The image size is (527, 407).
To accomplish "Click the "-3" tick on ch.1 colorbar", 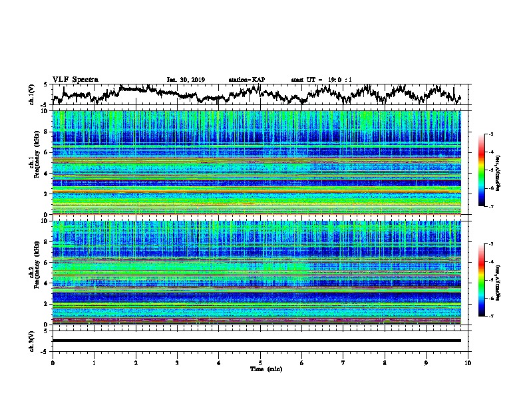I will pyautogui.click(x=490, y=134).
